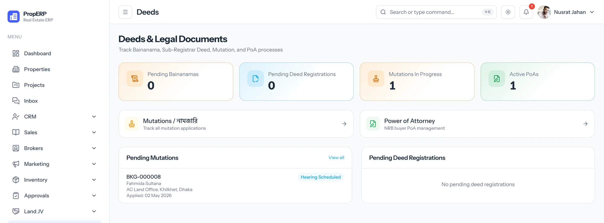Focus the Search or type command field

(x=436, y=12)
